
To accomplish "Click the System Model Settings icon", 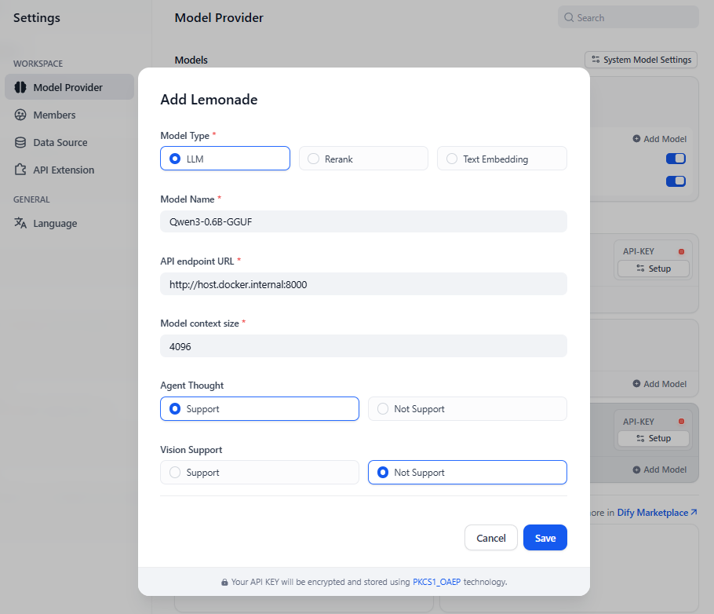I will click(x=596, y=60).
